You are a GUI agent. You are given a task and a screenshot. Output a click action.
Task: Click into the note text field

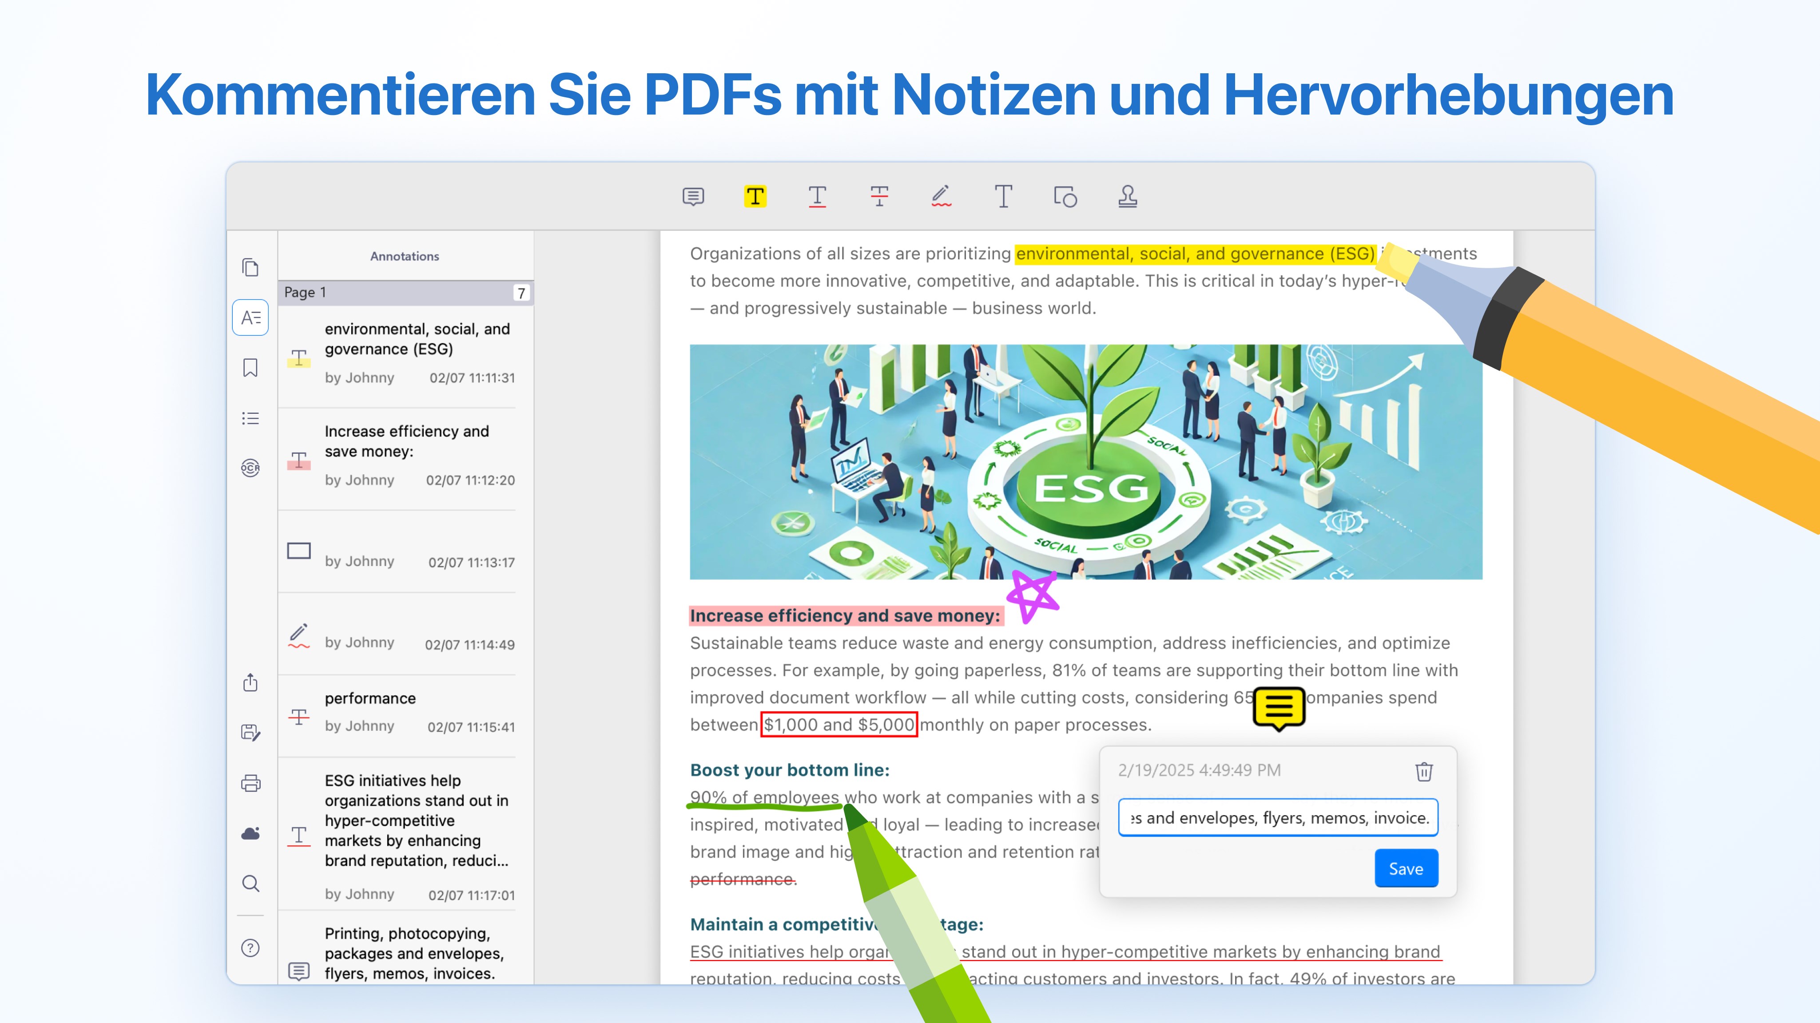click(x=1277, y=817)
